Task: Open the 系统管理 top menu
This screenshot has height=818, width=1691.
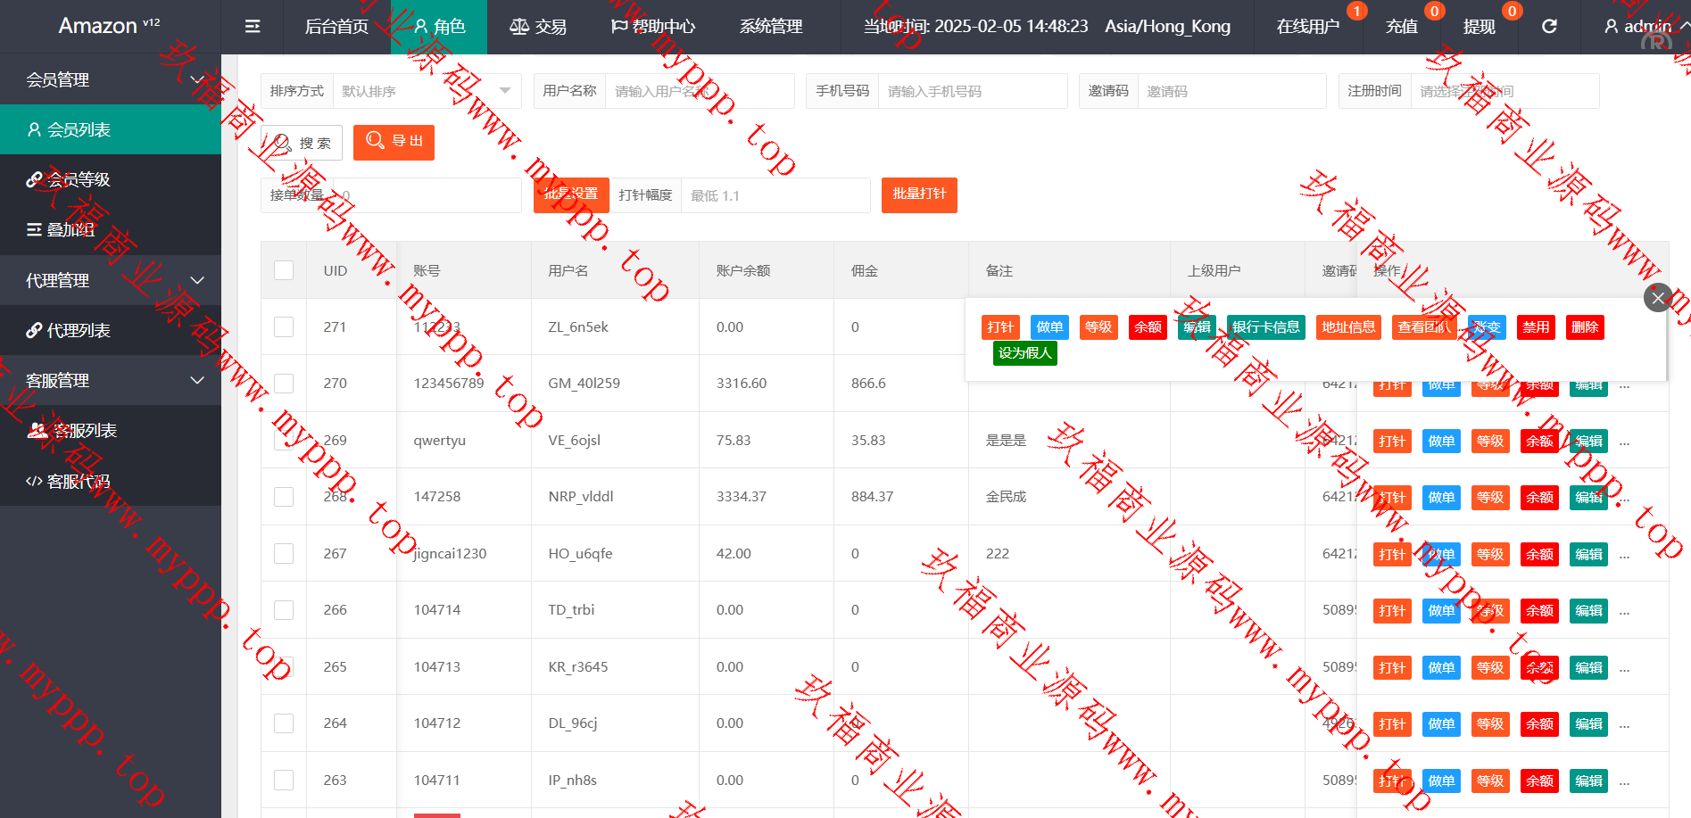Action: [x=771, y=27]
